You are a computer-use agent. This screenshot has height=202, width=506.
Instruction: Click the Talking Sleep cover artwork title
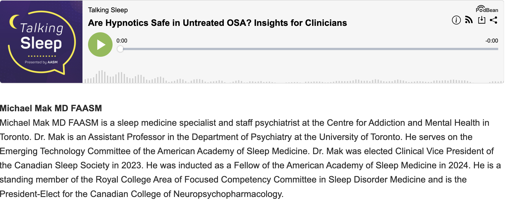click(41, 36)
